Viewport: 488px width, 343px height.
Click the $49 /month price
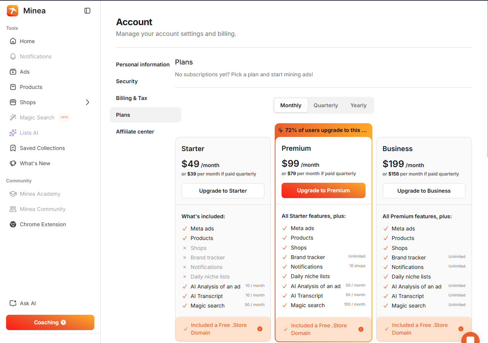click(x=200, y=164)
